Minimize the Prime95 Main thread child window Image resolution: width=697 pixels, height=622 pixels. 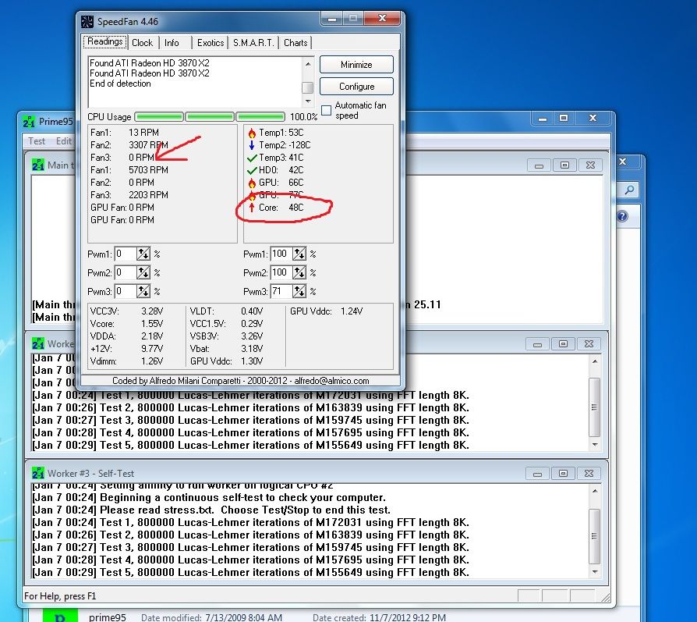coord(539,165)
